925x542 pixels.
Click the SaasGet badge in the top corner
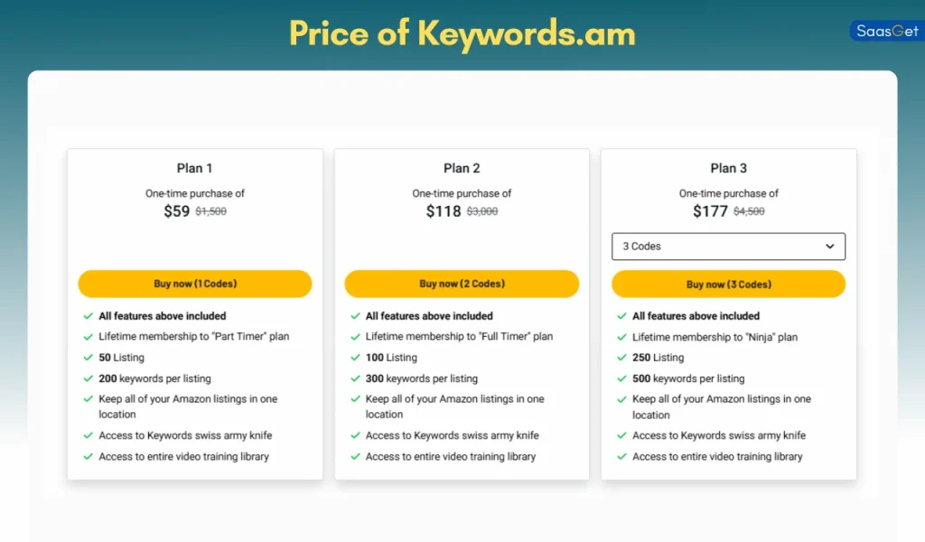pos(886,30)
